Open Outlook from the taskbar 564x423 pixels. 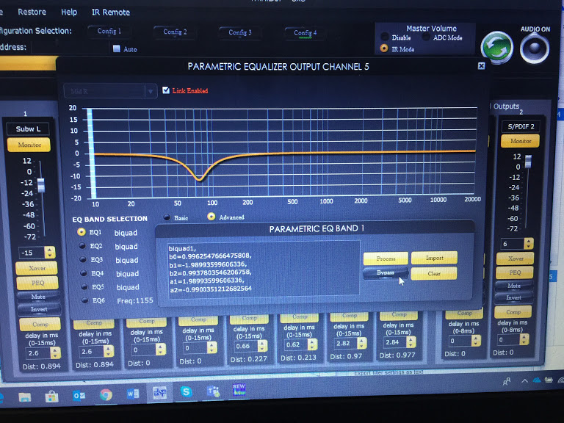[x=79, y=396]
